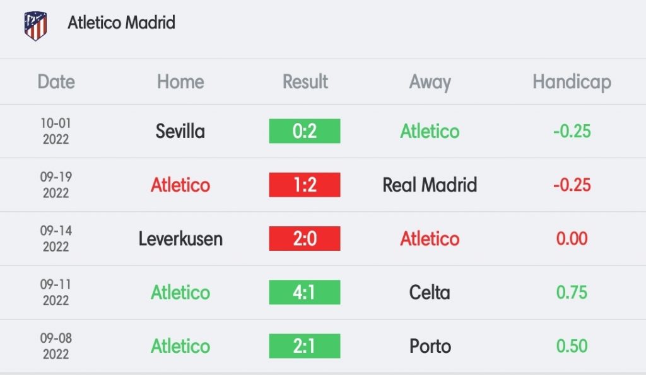Select the 0.75 handicap value
Viewport: 646px width, 375px height.
pos(572,292)
